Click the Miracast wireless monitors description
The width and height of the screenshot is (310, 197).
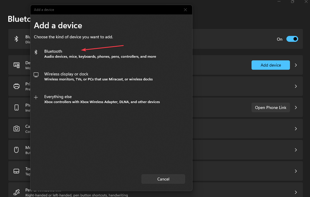(x=98, y=79)
